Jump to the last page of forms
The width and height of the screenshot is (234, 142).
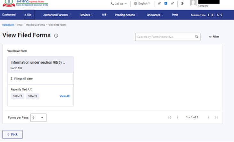point(216,117)
